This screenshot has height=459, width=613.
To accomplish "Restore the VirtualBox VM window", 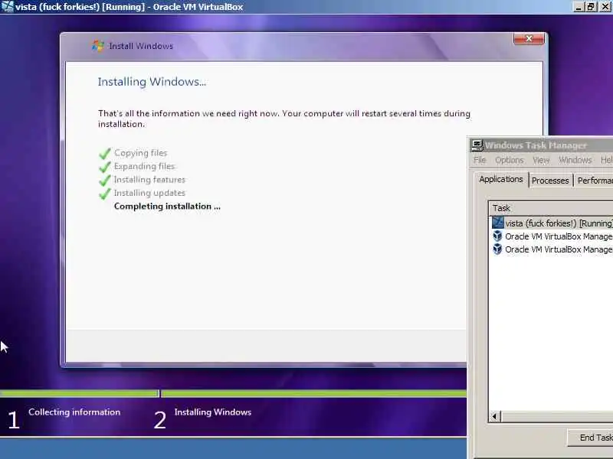I will tap(591, 7).
